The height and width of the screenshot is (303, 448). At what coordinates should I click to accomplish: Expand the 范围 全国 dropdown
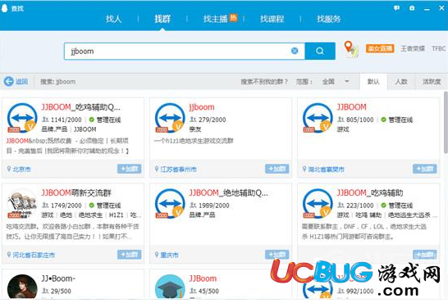(336, 82)
